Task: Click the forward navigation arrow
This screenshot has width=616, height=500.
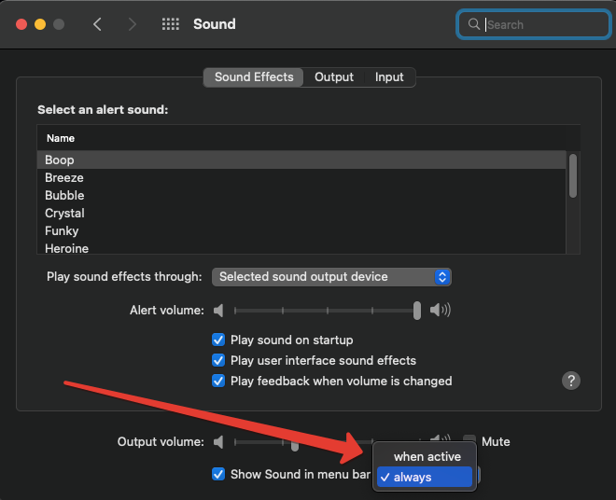Action: pos(132,24)
